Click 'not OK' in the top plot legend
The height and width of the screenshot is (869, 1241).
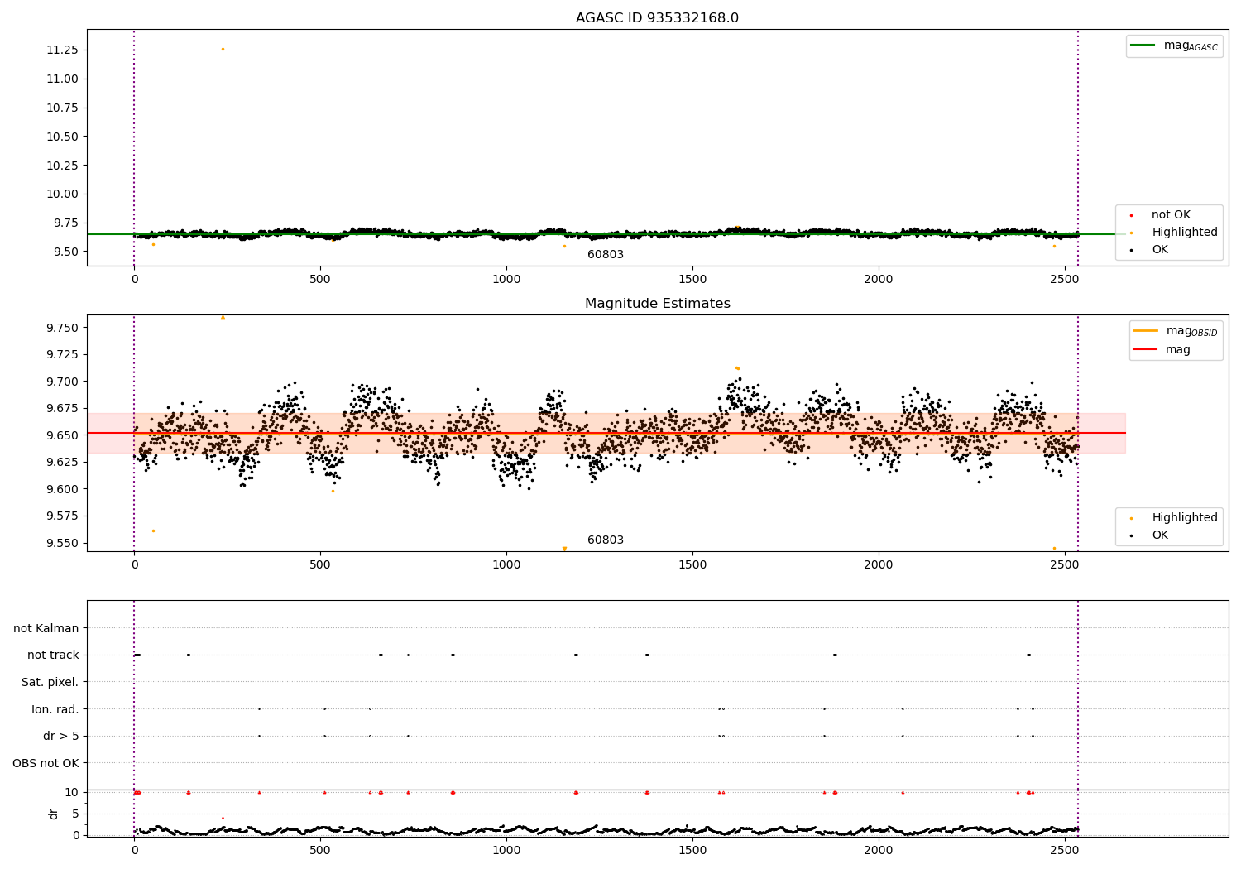pos(1171,214)
